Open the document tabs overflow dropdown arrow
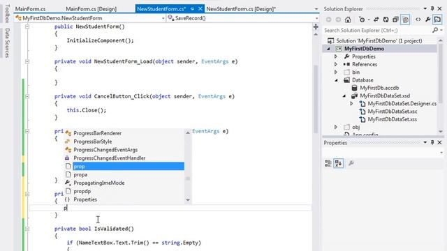 (316, 9)
